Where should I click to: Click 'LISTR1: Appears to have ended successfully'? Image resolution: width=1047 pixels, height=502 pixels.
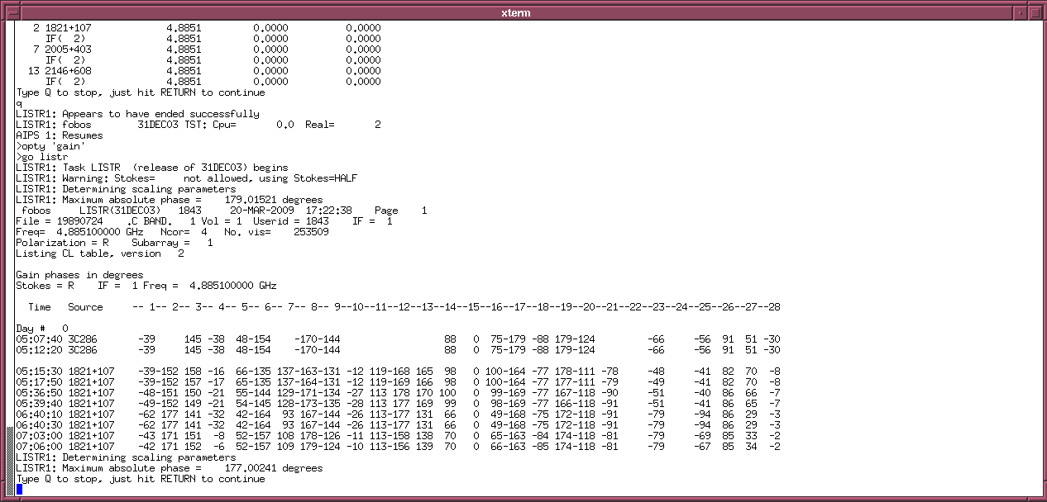click(x=137, y=114)
